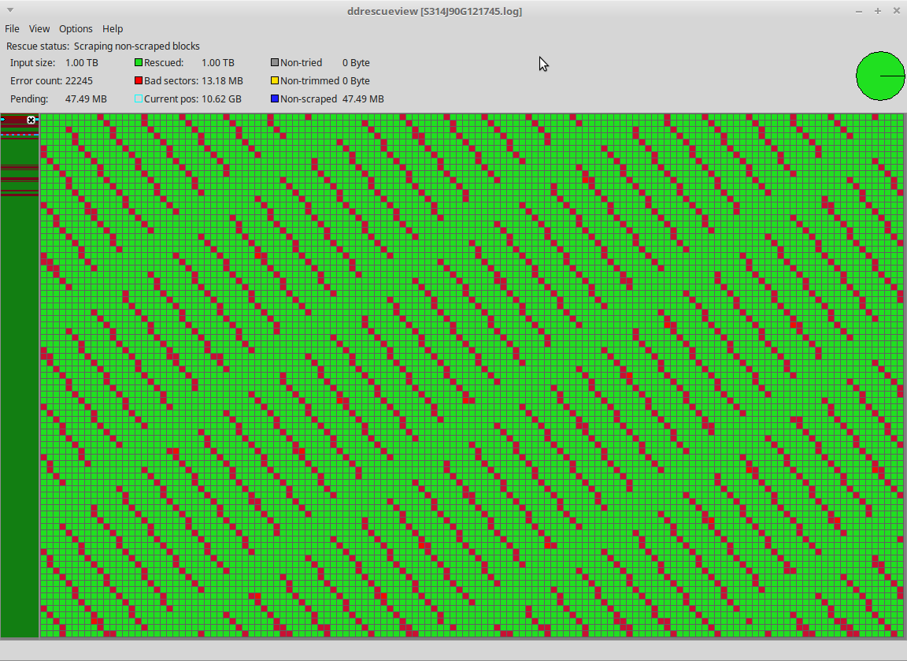Screen dimensions: 907x661
Task: Maximize the ddrescueview window
Action: click(x=878, y=11)
